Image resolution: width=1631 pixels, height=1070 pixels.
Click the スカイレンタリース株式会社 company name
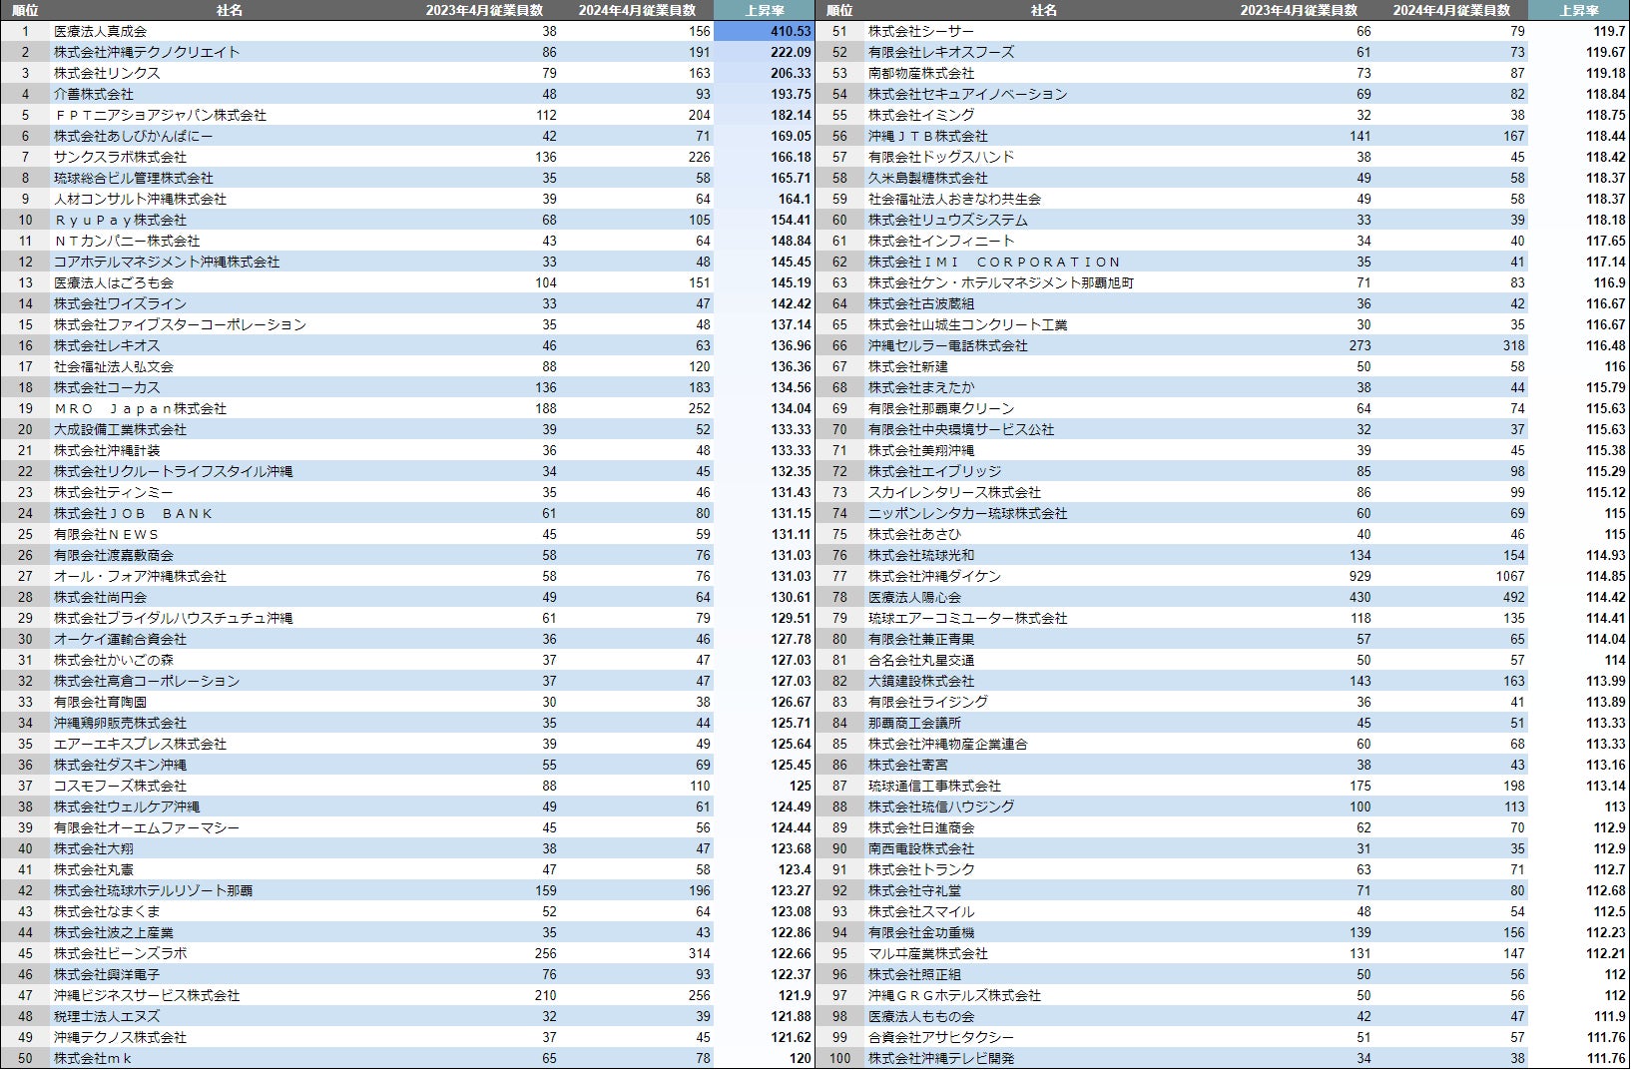954,492
